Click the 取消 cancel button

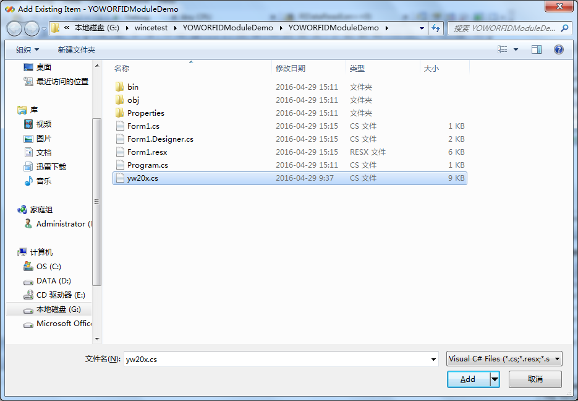[535, 379]
